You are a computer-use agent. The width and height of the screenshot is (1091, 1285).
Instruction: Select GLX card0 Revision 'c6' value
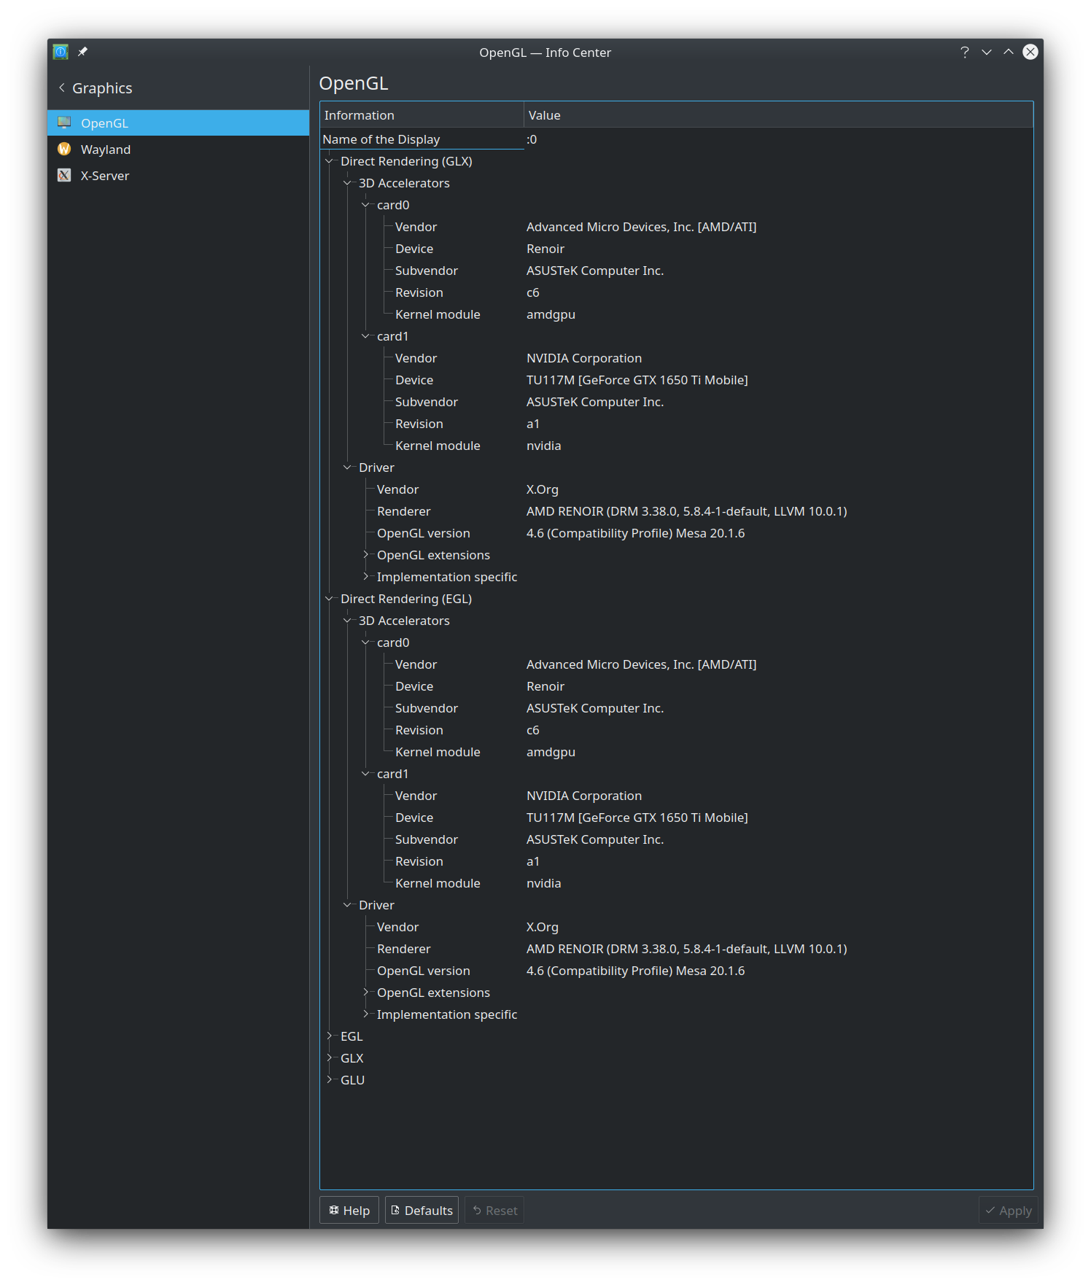coord(533,292)
